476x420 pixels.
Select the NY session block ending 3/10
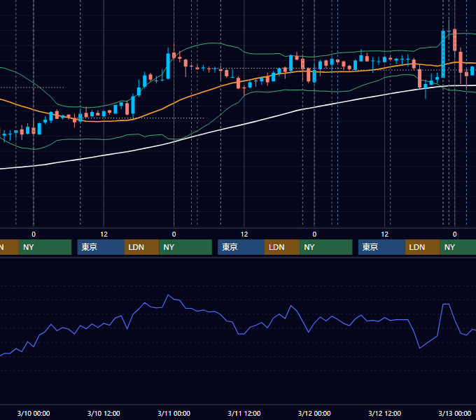45,247
